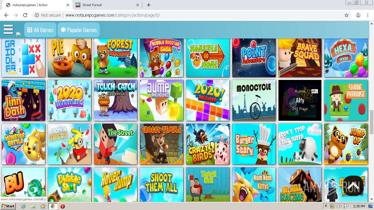
Task: Select the Bubble Shot game thumbnail
Action: click(x=70, y=185)
